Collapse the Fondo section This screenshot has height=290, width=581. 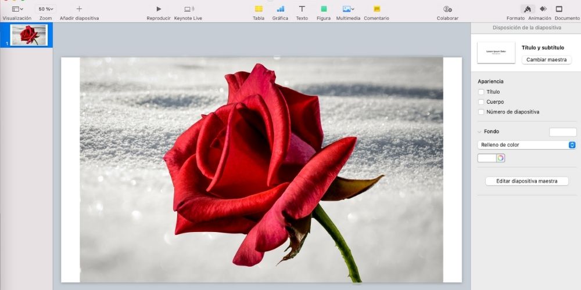coord(480,132)
